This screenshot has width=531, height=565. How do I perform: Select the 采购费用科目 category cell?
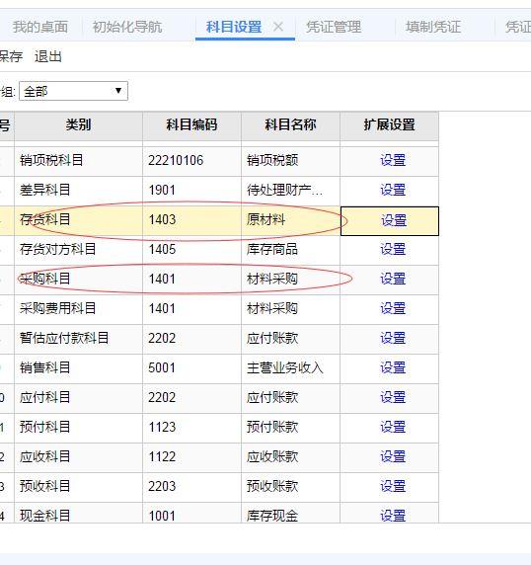click(79, 309)
